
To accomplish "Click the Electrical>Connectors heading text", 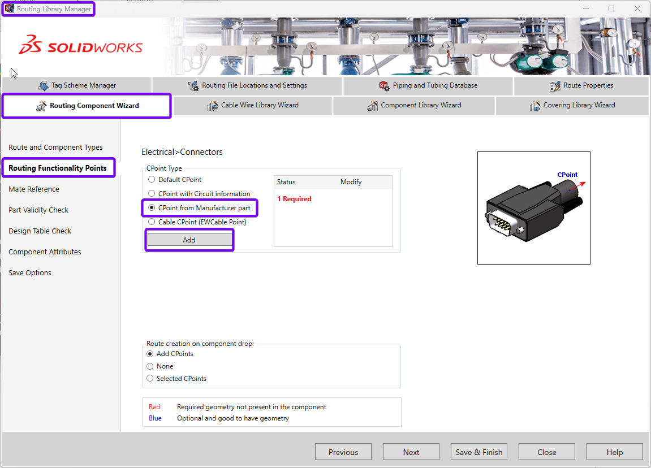I will coord(182,152).
